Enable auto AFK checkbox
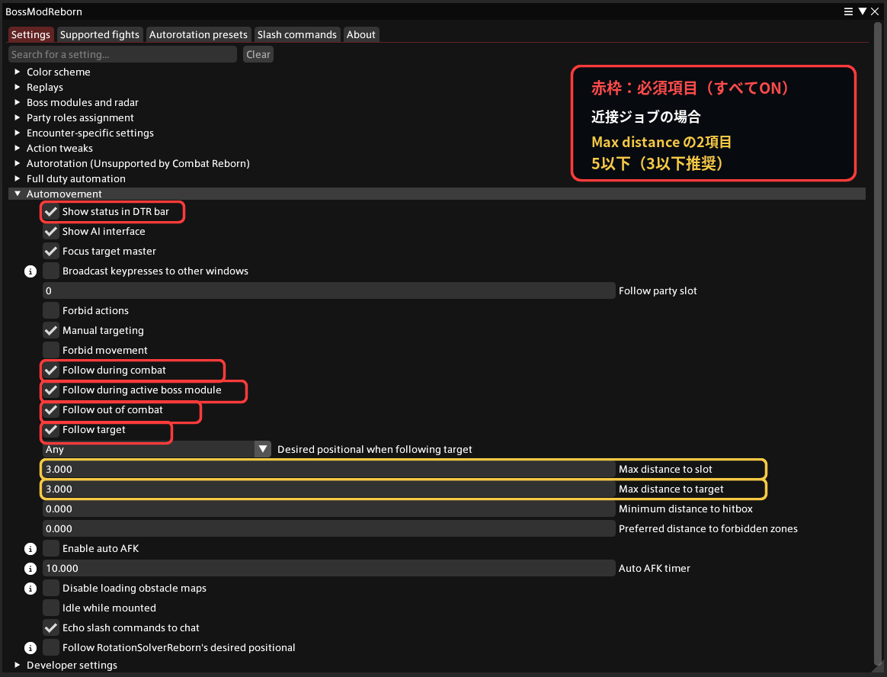Viewport: 887px width, 677px height. pyautogui.click(x=51, y=548)
